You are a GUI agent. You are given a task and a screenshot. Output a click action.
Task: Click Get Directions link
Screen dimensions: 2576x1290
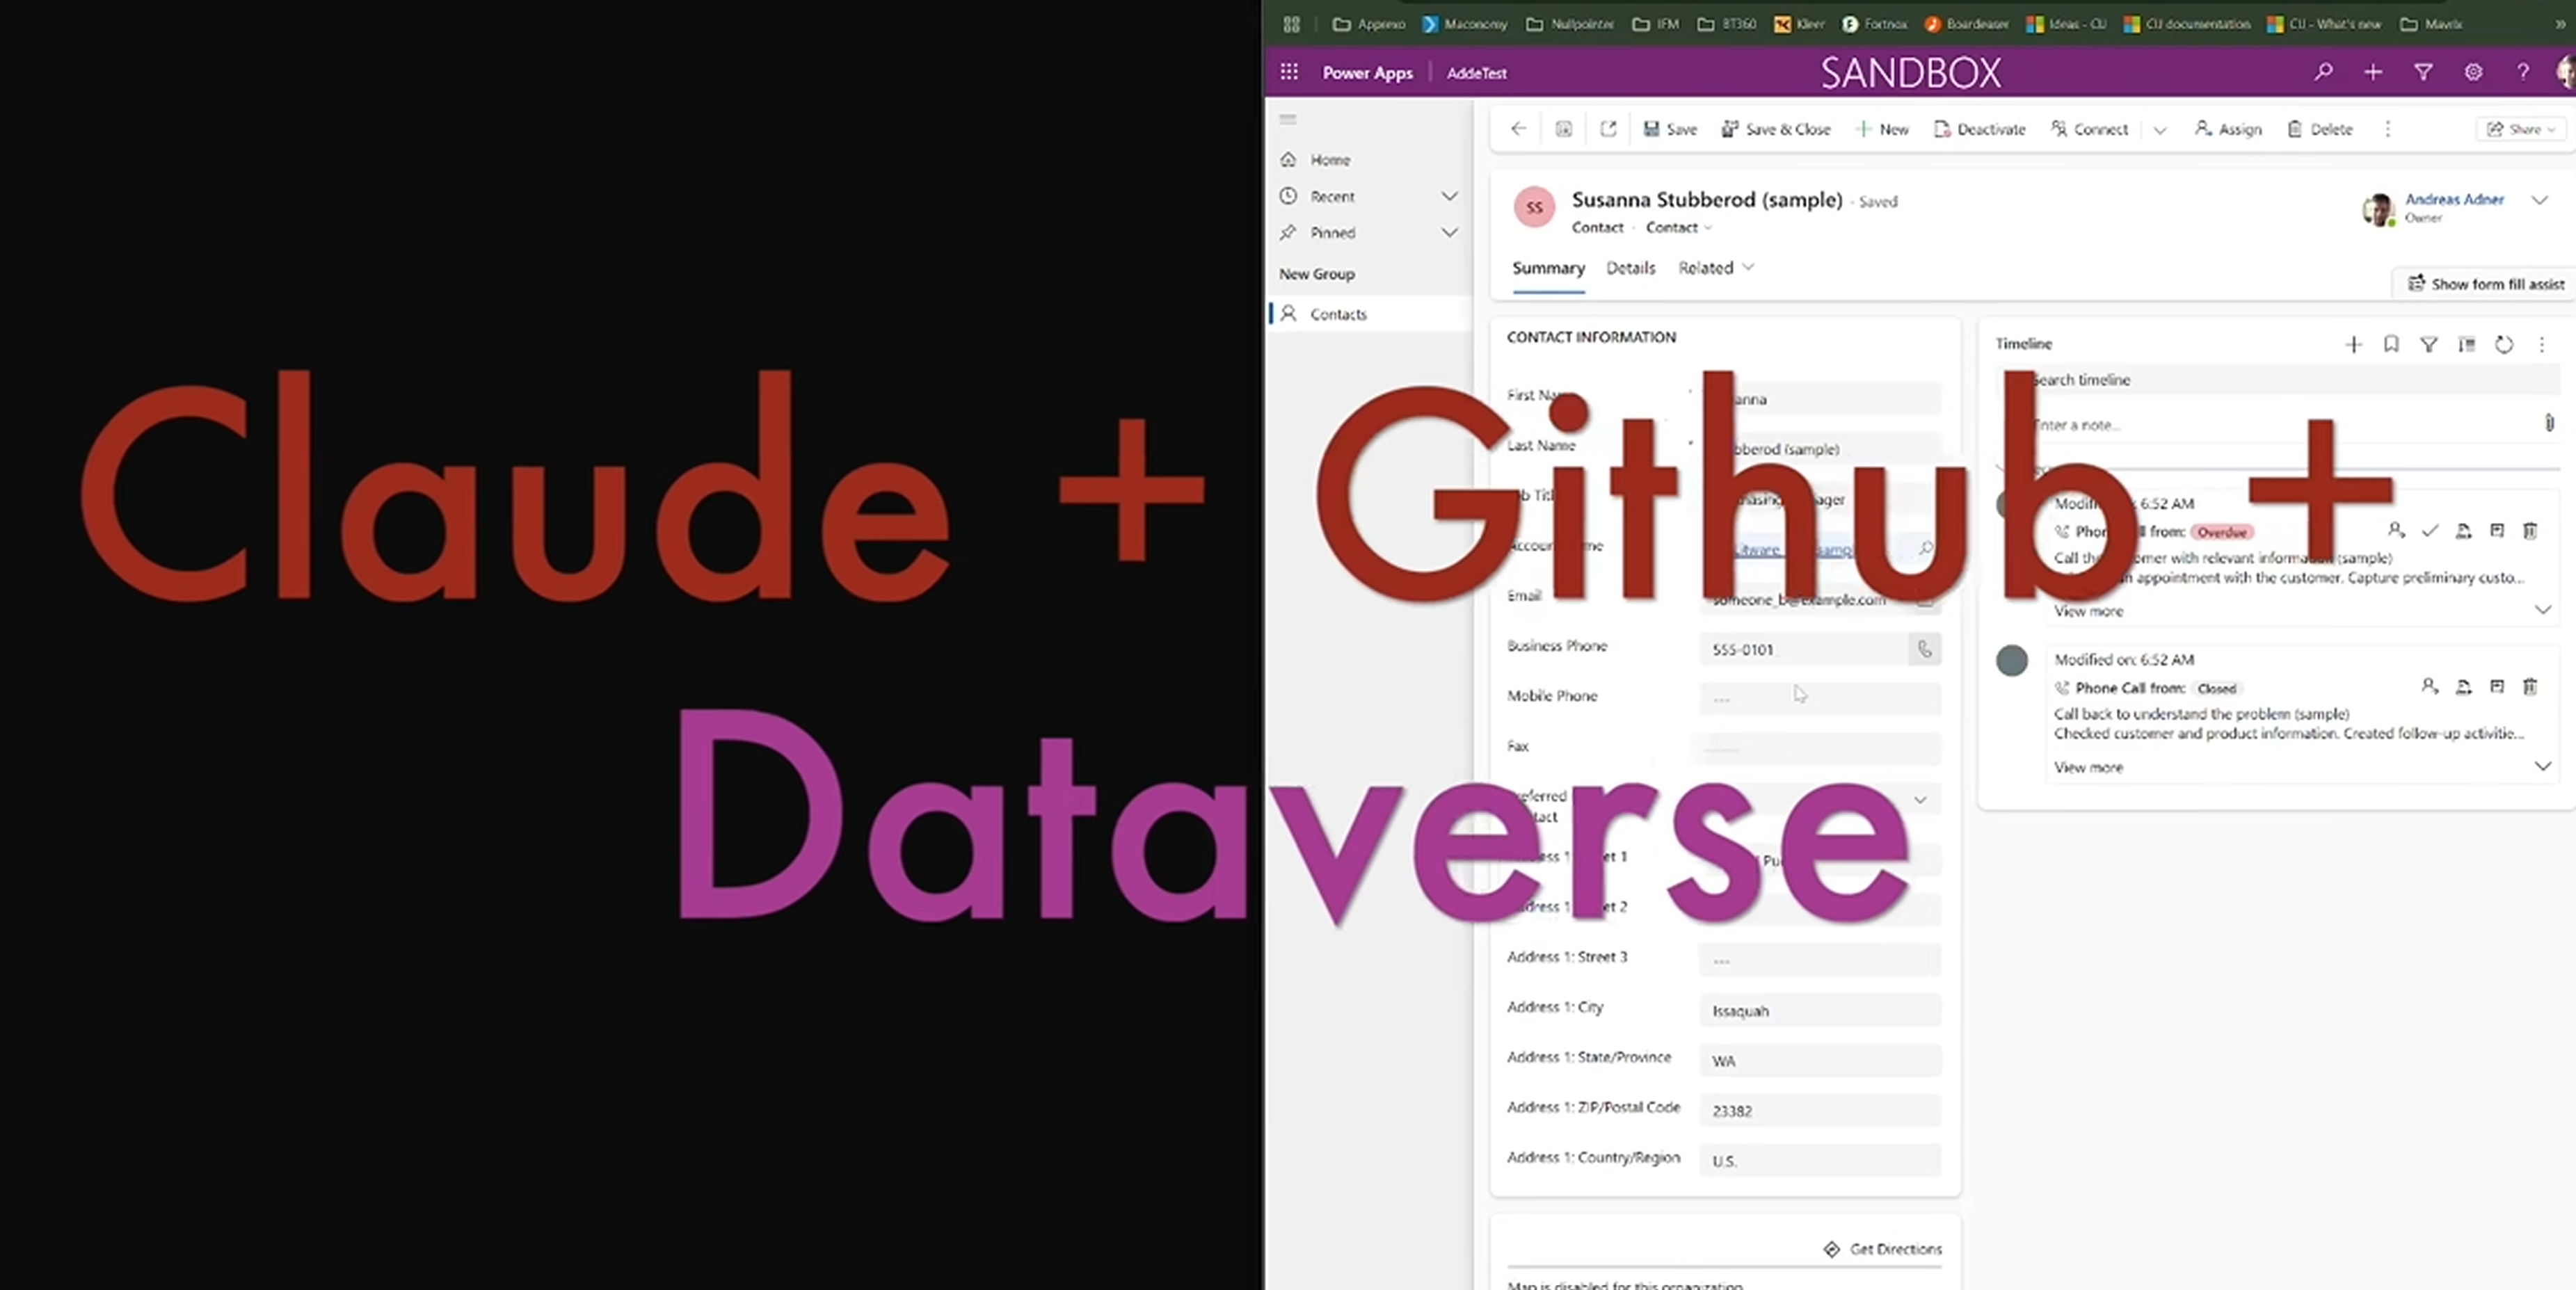(x=1883, y=1249)
